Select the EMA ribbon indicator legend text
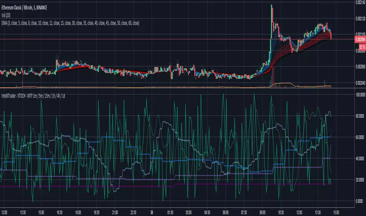 pos(70,23)
